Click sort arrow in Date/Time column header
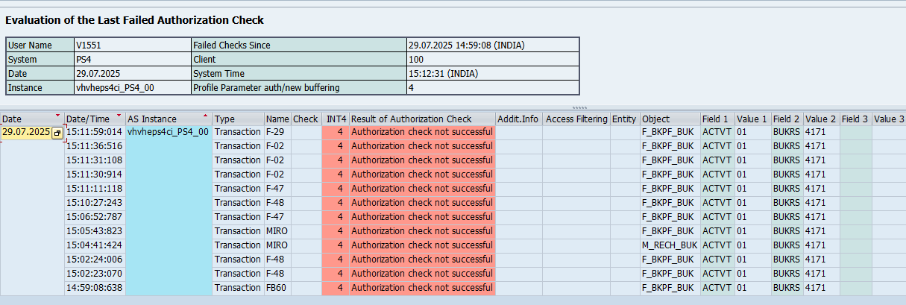This screenshot has width=906, height=305. pyautogui.click(x=119, y=116)
